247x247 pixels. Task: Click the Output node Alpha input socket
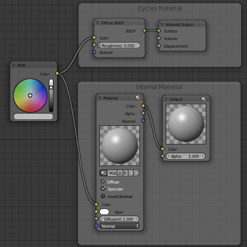click(x=163, y=156)
